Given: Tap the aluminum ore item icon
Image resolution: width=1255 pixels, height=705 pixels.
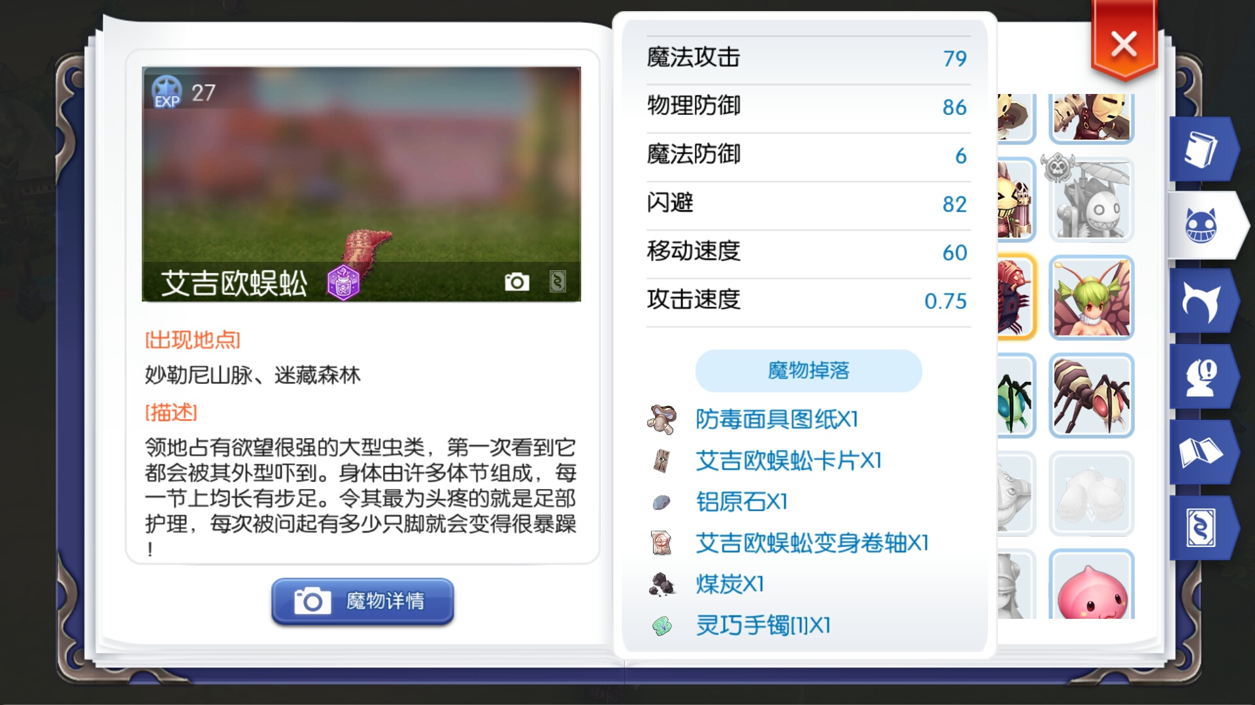Looking at the screenshot, I should coord(661,502).
